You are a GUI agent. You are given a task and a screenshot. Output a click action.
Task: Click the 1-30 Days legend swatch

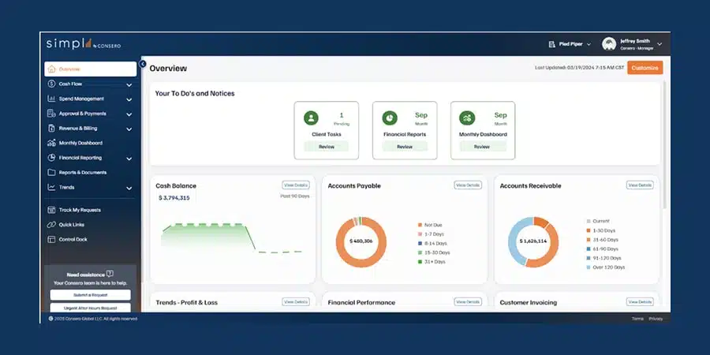[x=589, y=230]
